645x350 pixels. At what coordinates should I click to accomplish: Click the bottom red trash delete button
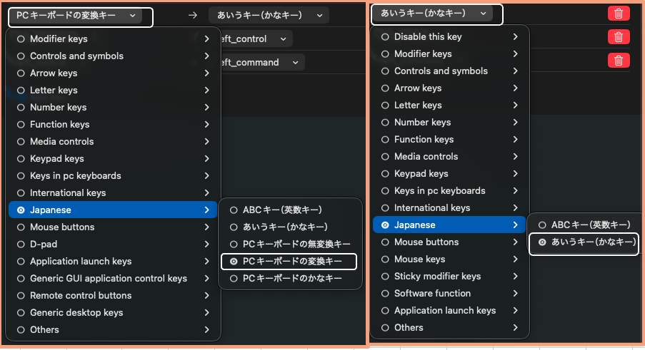click(x=619, y=61)
